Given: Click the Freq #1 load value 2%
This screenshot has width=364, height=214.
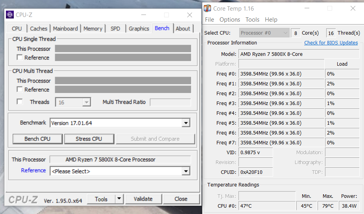Looking at the screenshot, I should pos(342,83).
